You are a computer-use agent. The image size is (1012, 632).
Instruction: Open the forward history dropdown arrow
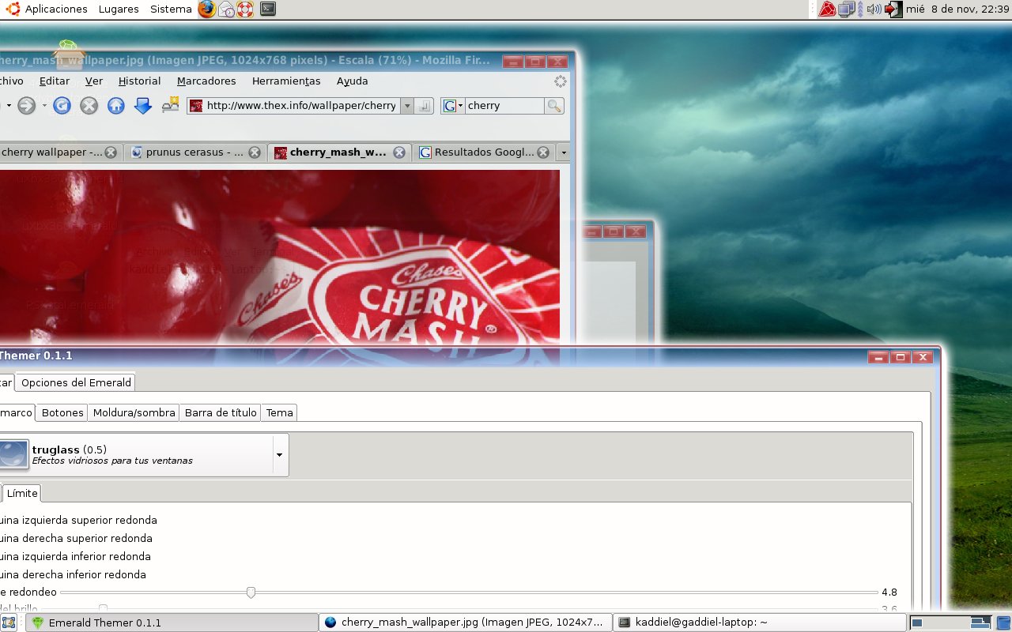[44, 105]
